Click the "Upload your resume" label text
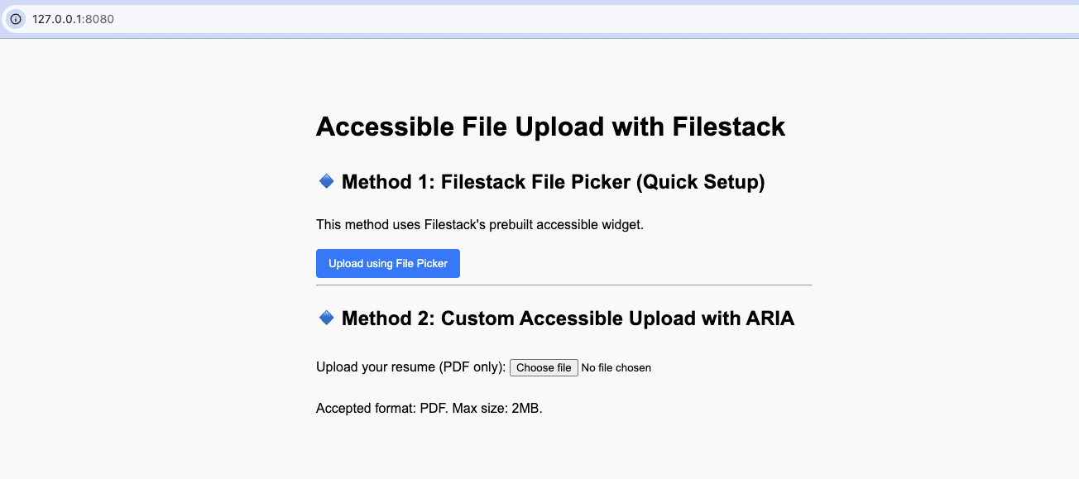Image resolution: width=1079 pixels, height=479 pixels. tap(376, 367)
